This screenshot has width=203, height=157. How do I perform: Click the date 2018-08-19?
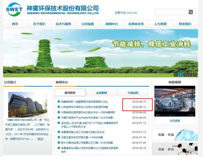[x=139, y=102]
